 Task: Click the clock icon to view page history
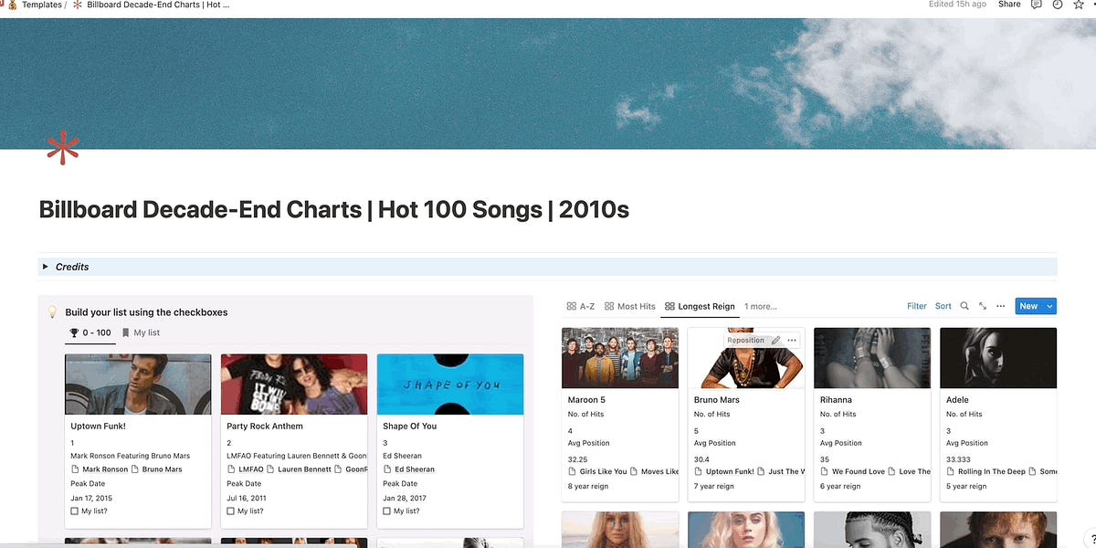click(x=1057, y=5)
